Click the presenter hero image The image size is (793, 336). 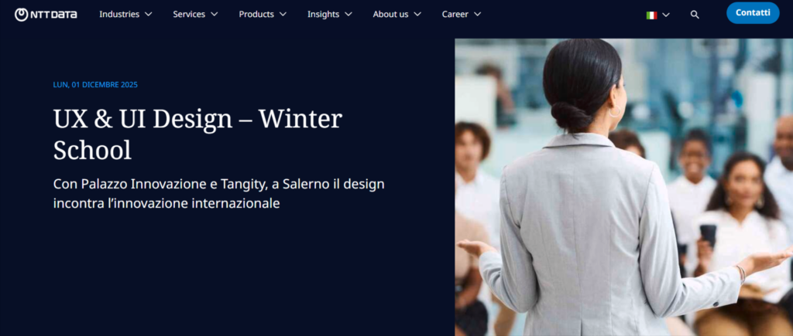pos(623,187)
